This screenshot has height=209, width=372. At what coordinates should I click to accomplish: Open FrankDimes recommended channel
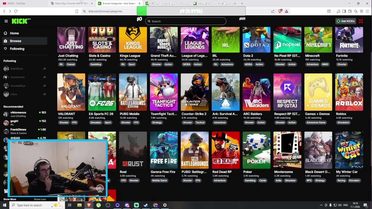[25, 131]
